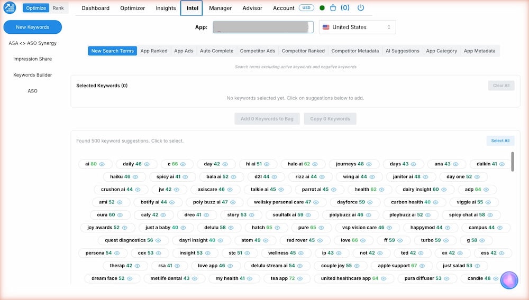Switch to App Metadata tab
The height and width of the screenshot is (300, 529).
pos(479,51)
